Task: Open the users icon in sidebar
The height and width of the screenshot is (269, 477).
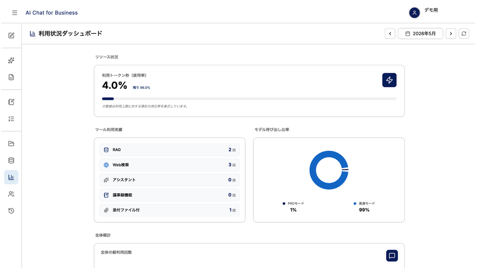Action: click(11, 194)
